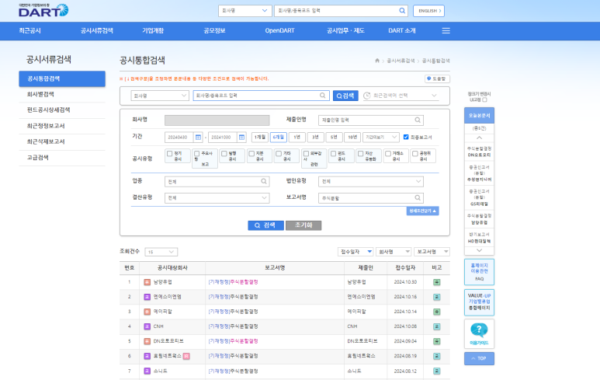The width and height of the screenshot is (600, 380).
Task: Sort results by 접수일자
Action: click(355, 252)
